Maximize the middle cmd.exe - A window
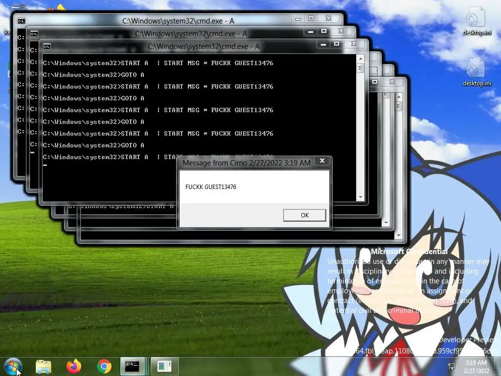The width and height of the screenshot is (501, 376). pyautogui.click(x=324, y=31)
